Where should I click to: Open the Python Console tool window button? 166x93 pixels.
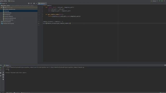click(x=26, y=92)
